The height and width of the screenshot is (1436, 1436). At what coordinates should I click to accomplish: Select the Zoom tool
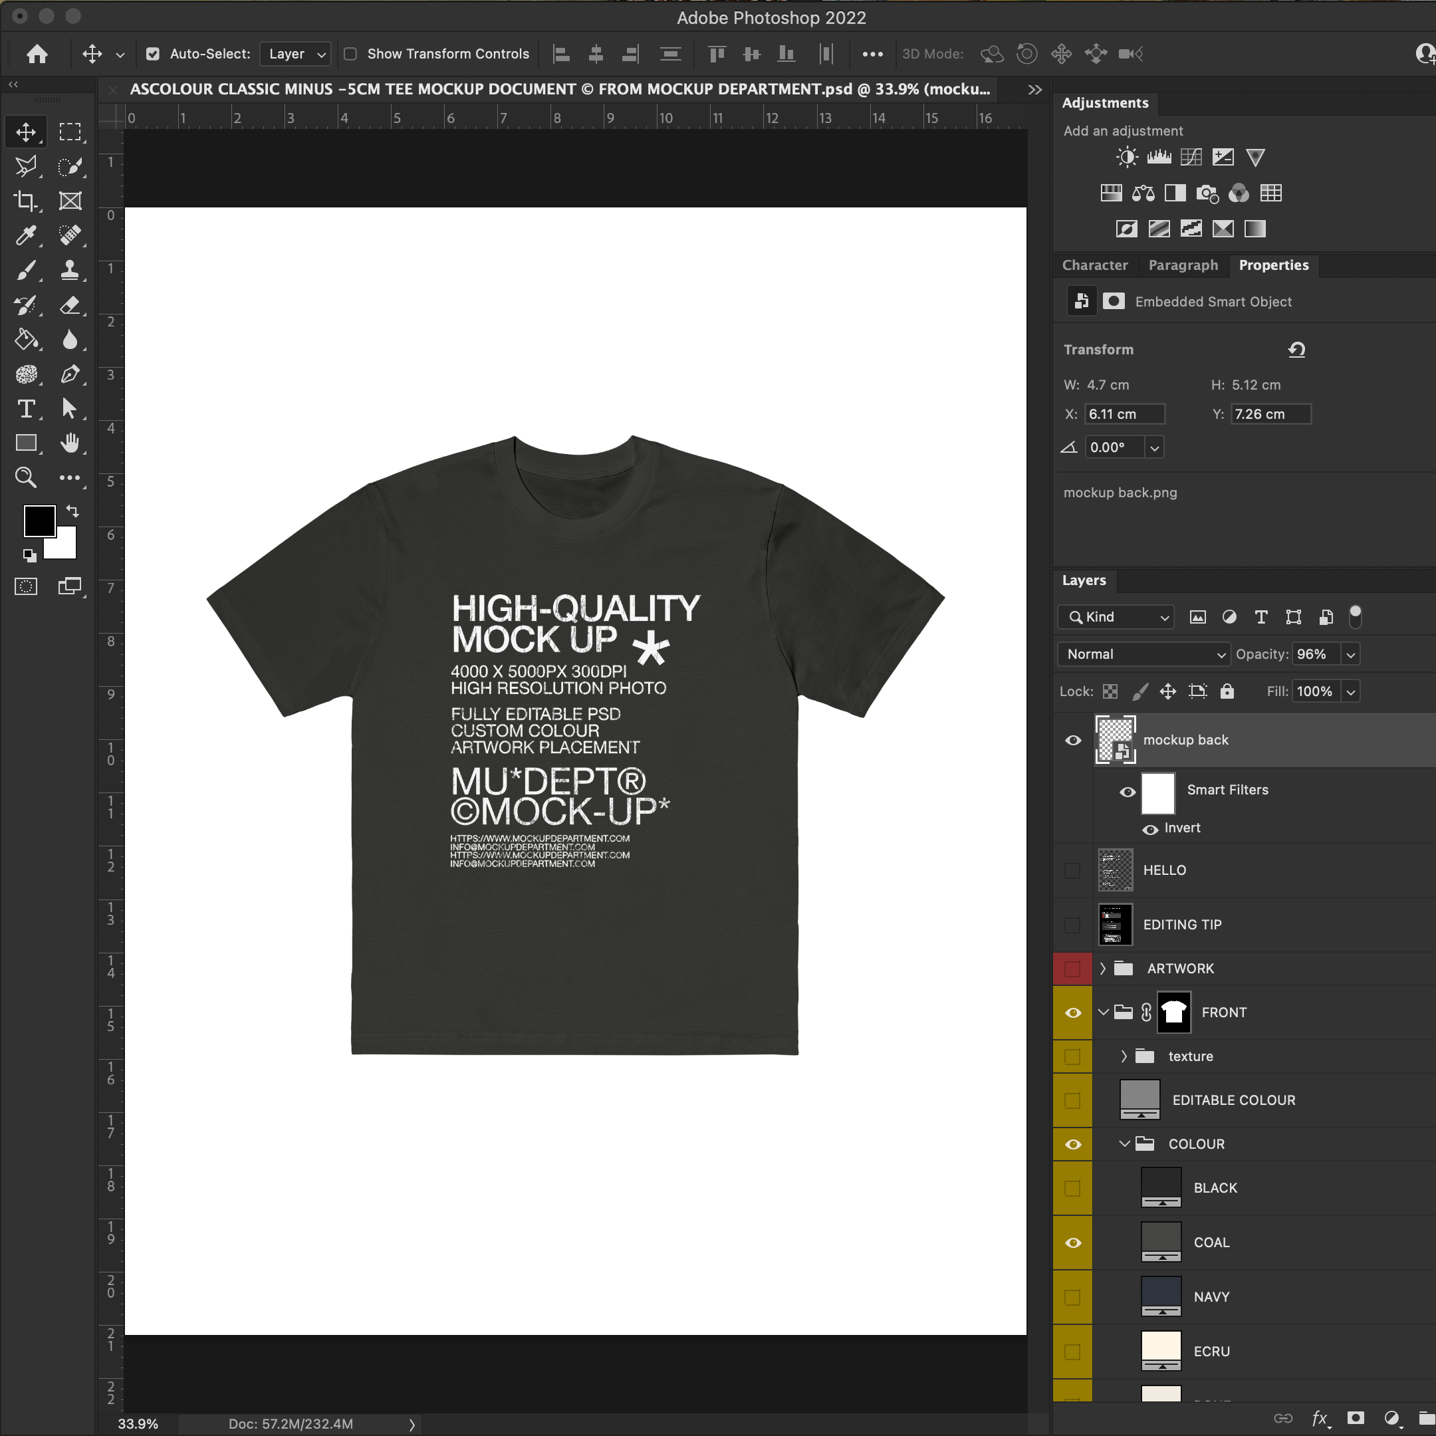pos(26,477)
